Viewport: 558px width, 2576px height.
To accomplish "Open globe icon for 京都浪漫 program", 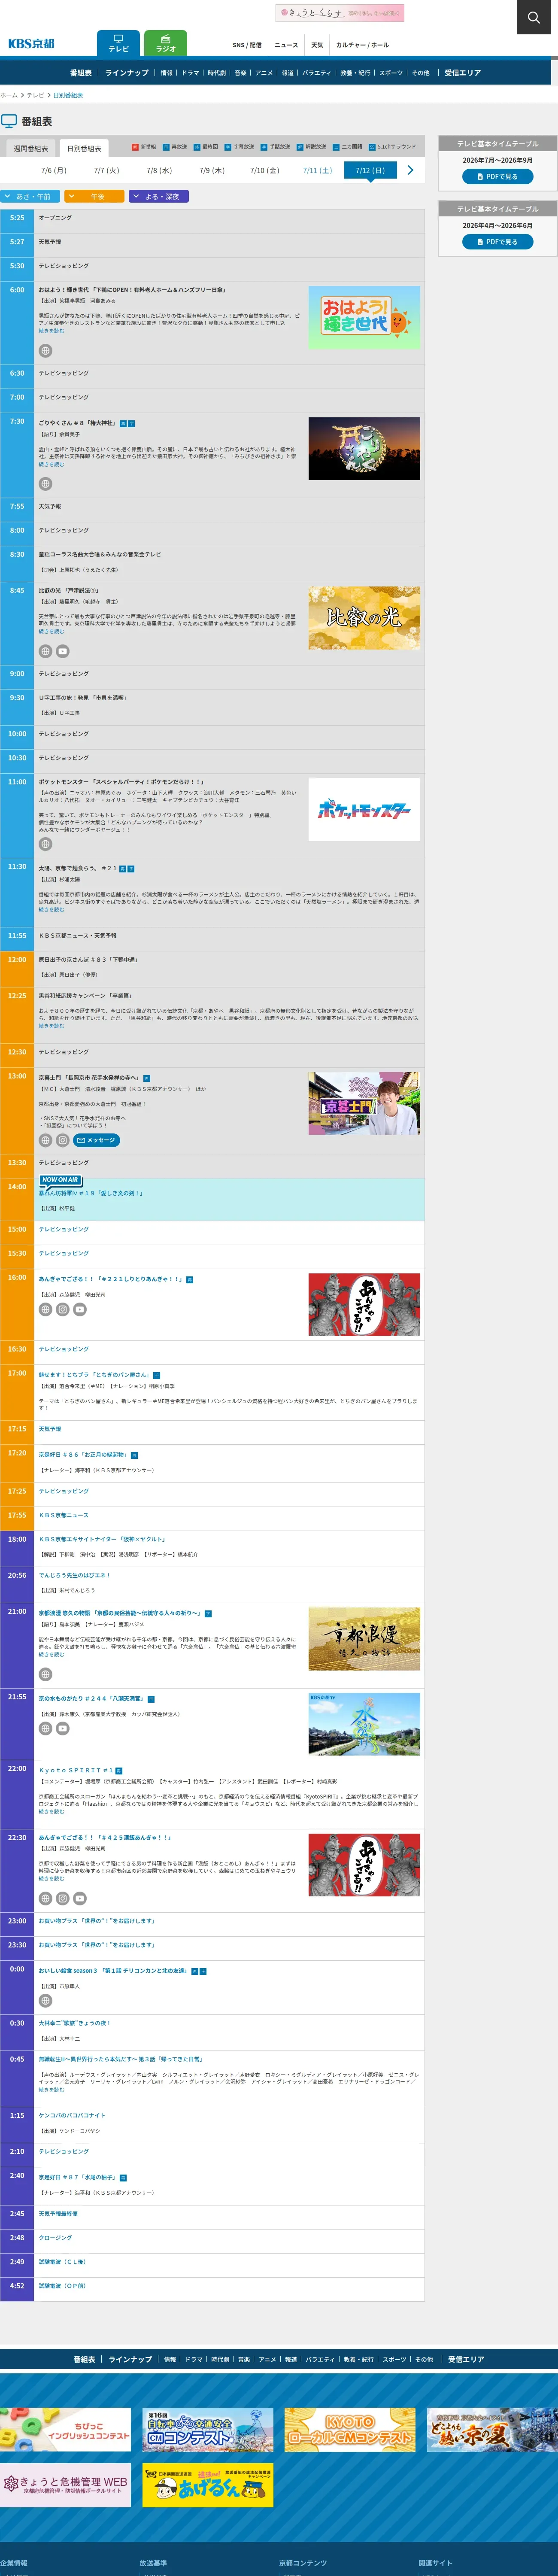I will 45,1674.
